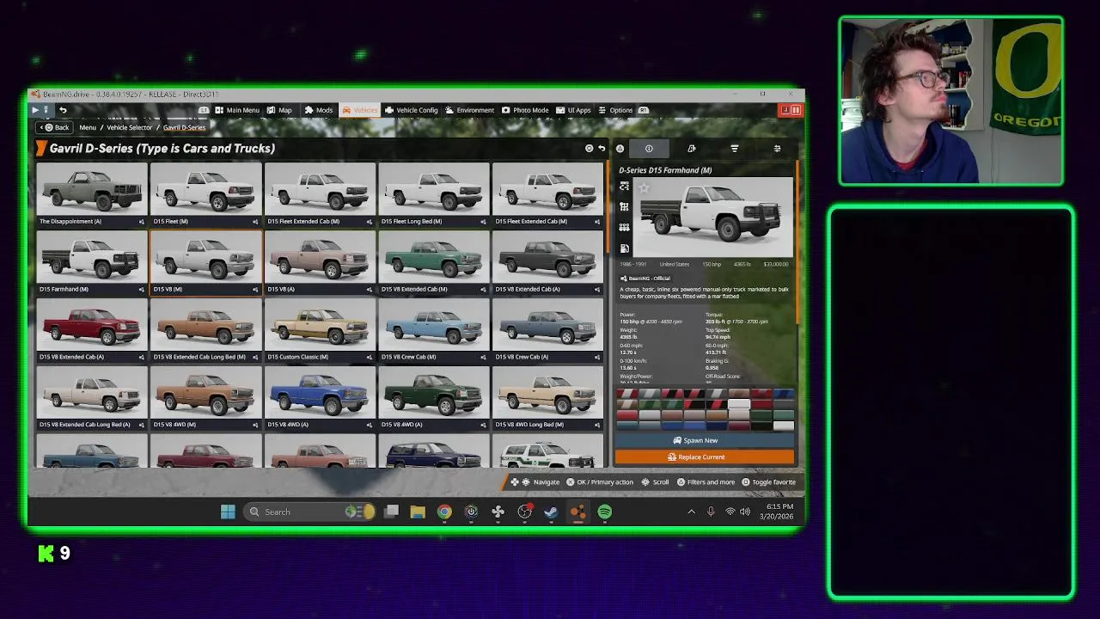The image size is (1100, 619).
Task: Open Steam from the taskbar
Action: click(551, 512)
